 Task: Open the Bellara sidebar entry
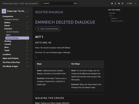7,23
